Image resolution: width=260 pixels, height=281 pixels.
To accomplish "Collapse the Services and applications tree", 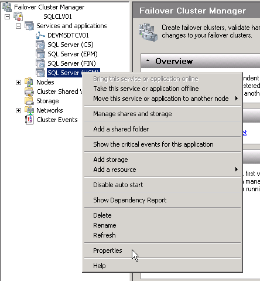I will tap(18, 26).
